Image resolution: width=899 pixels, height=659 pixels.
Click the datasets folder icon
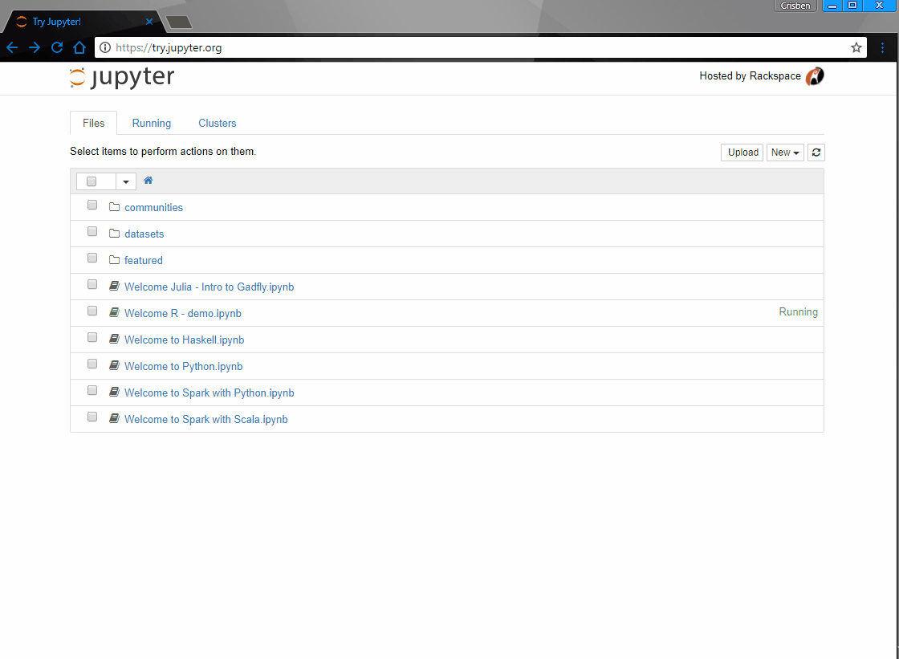[114, 233]
